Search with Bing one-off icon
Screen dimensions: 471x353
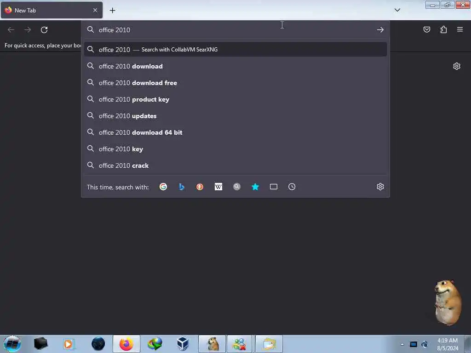click(181, 187)
